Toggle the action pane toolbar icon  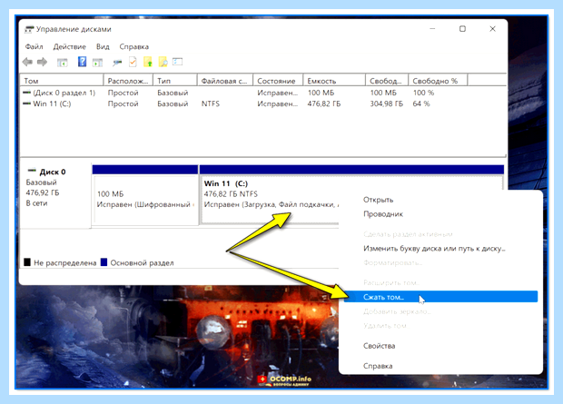coord(97,63)
